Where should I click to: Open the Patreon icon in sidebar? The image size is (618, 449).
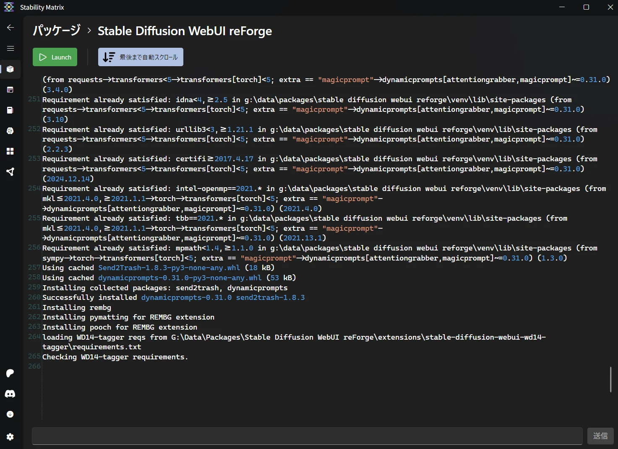pos(10,373)
